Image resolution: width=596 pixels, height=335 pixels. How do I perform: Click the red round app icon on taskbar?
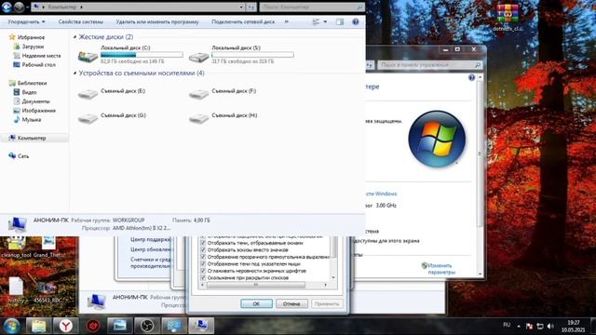pyautogui.click(x=93, y=326)
